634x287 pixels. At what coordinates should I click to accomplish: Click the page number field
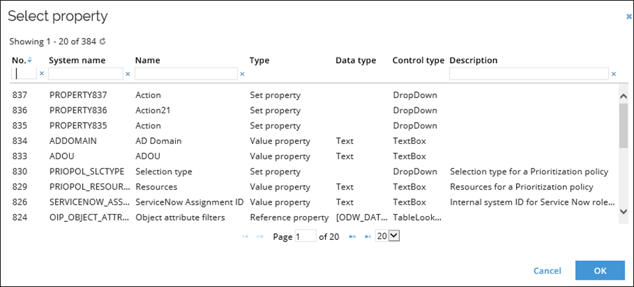(x=306, y=237)
